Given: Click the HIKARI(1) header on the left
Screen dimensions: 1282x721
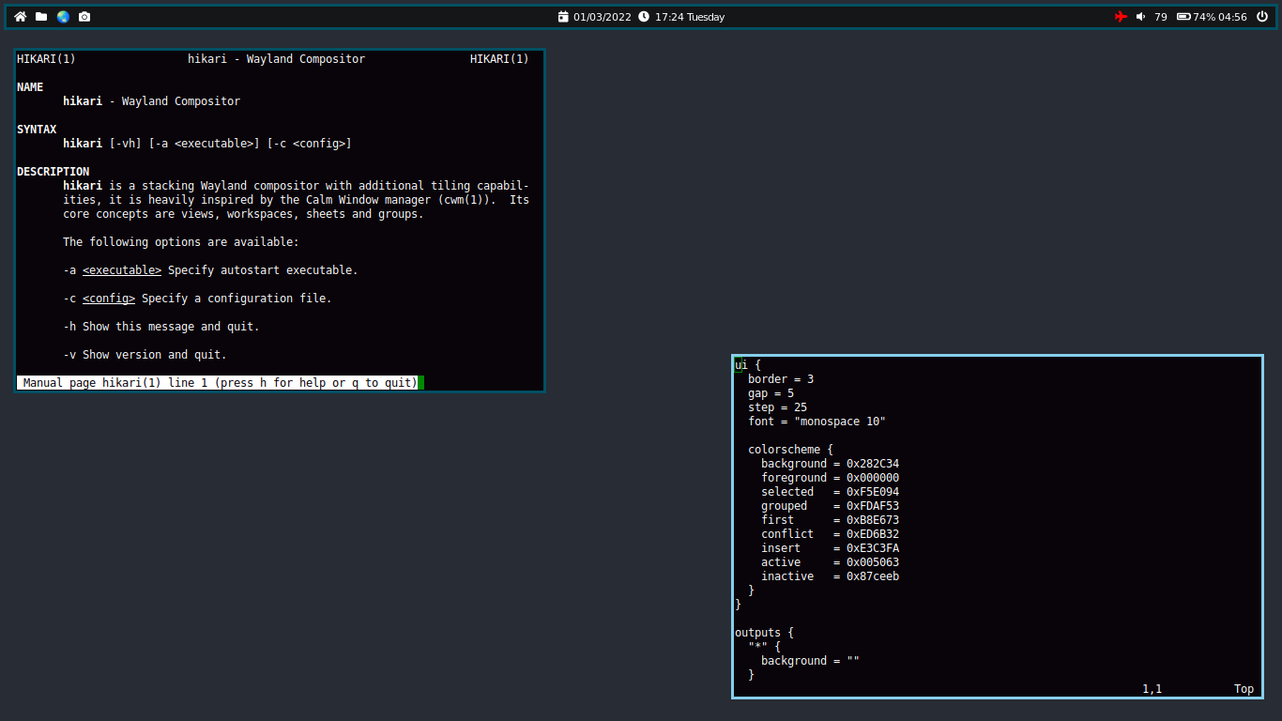Looking at the screenshot, I should coord(46,59).
